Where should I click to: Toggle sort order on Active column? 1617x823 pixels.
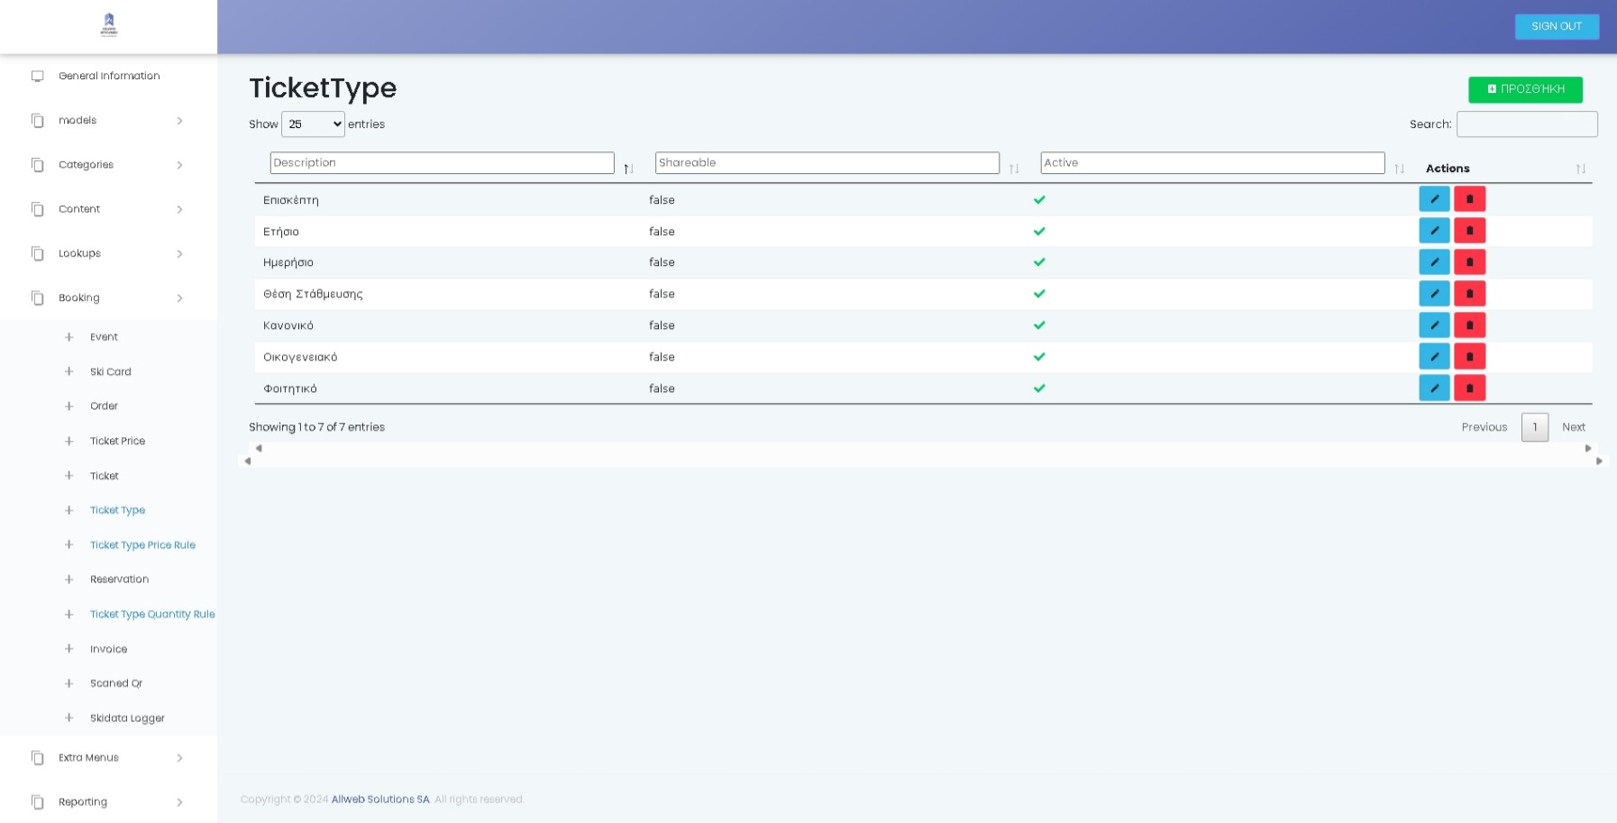click(x=1399, y=169)
